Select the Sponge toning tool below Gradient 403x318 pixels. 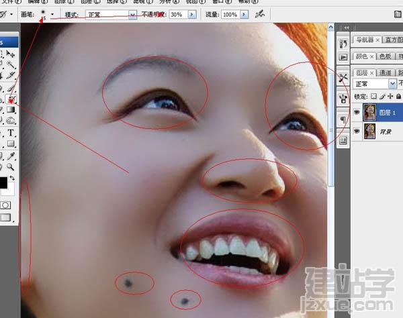coord(10,120)
